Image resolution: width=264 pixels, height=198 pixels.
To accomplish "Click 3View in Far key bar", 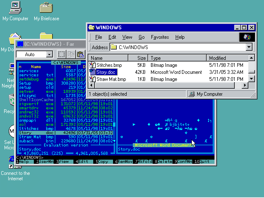I will coord(63,162).
